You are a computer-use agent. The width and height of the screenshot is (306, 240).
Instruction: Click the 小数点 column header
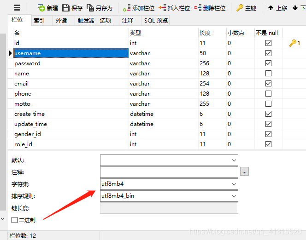[241, 33]
